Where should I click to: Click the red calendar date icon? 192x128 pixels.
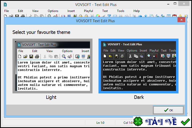pyautogui.click(x=174, y=16)
